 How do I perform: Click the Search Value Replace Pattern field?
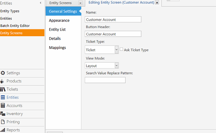pos(105,80)
